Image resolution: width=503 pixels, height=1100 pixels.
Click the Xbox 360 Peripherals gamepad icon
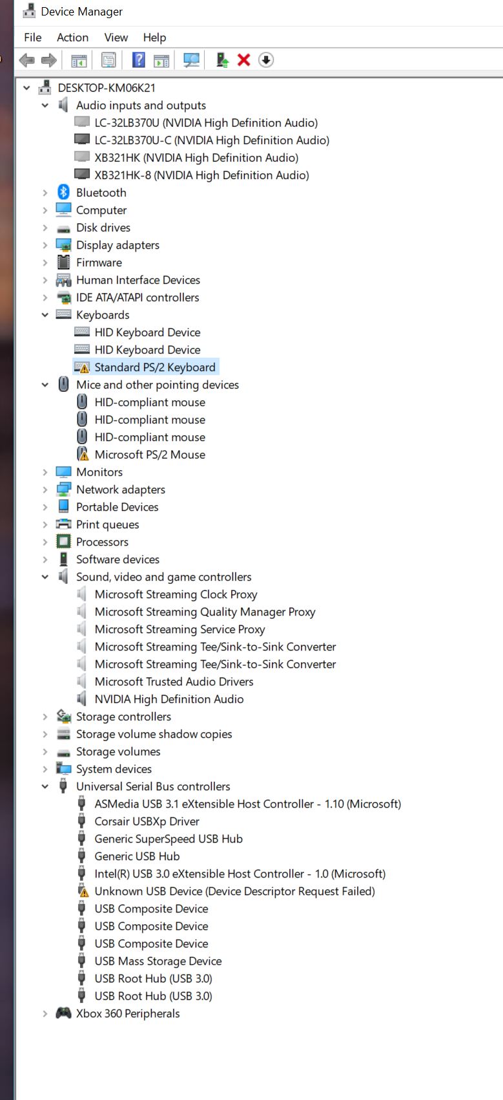pos(63,1013)
